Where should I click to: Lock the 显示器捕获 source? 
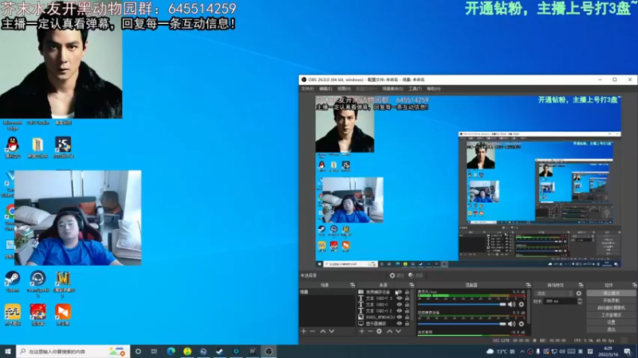pos(407,324)
